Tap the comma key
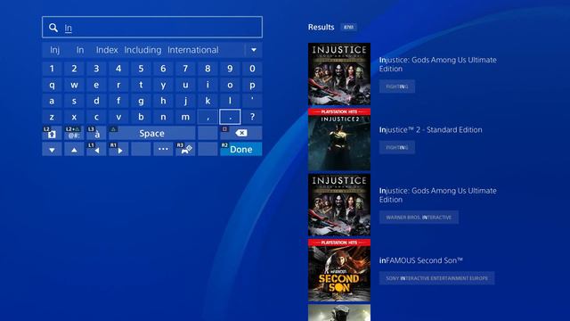The height and width of the screenshot is (321, 570). (x=208, y=117)
